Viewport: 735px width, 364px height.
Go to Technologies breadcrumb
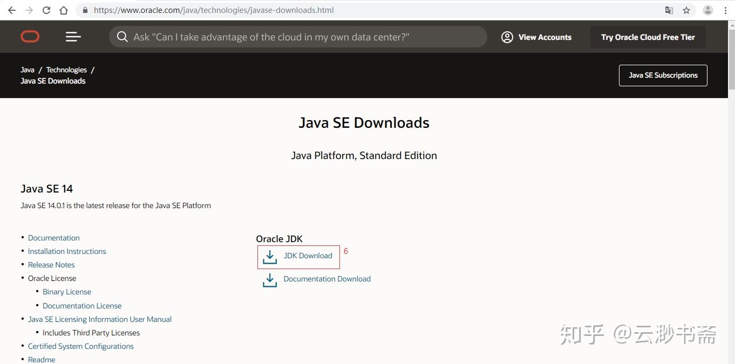click(x=66, y=70)
